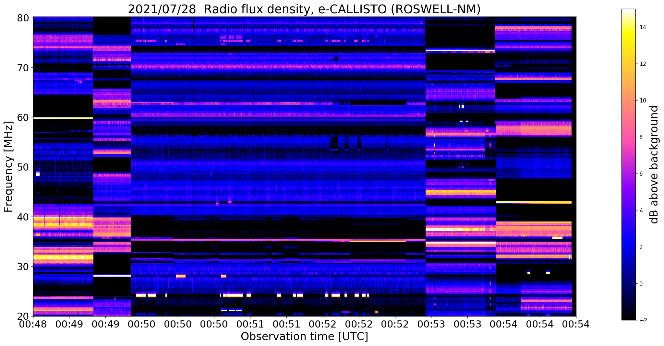Click the 40 frequency tick label

(23, 217)
